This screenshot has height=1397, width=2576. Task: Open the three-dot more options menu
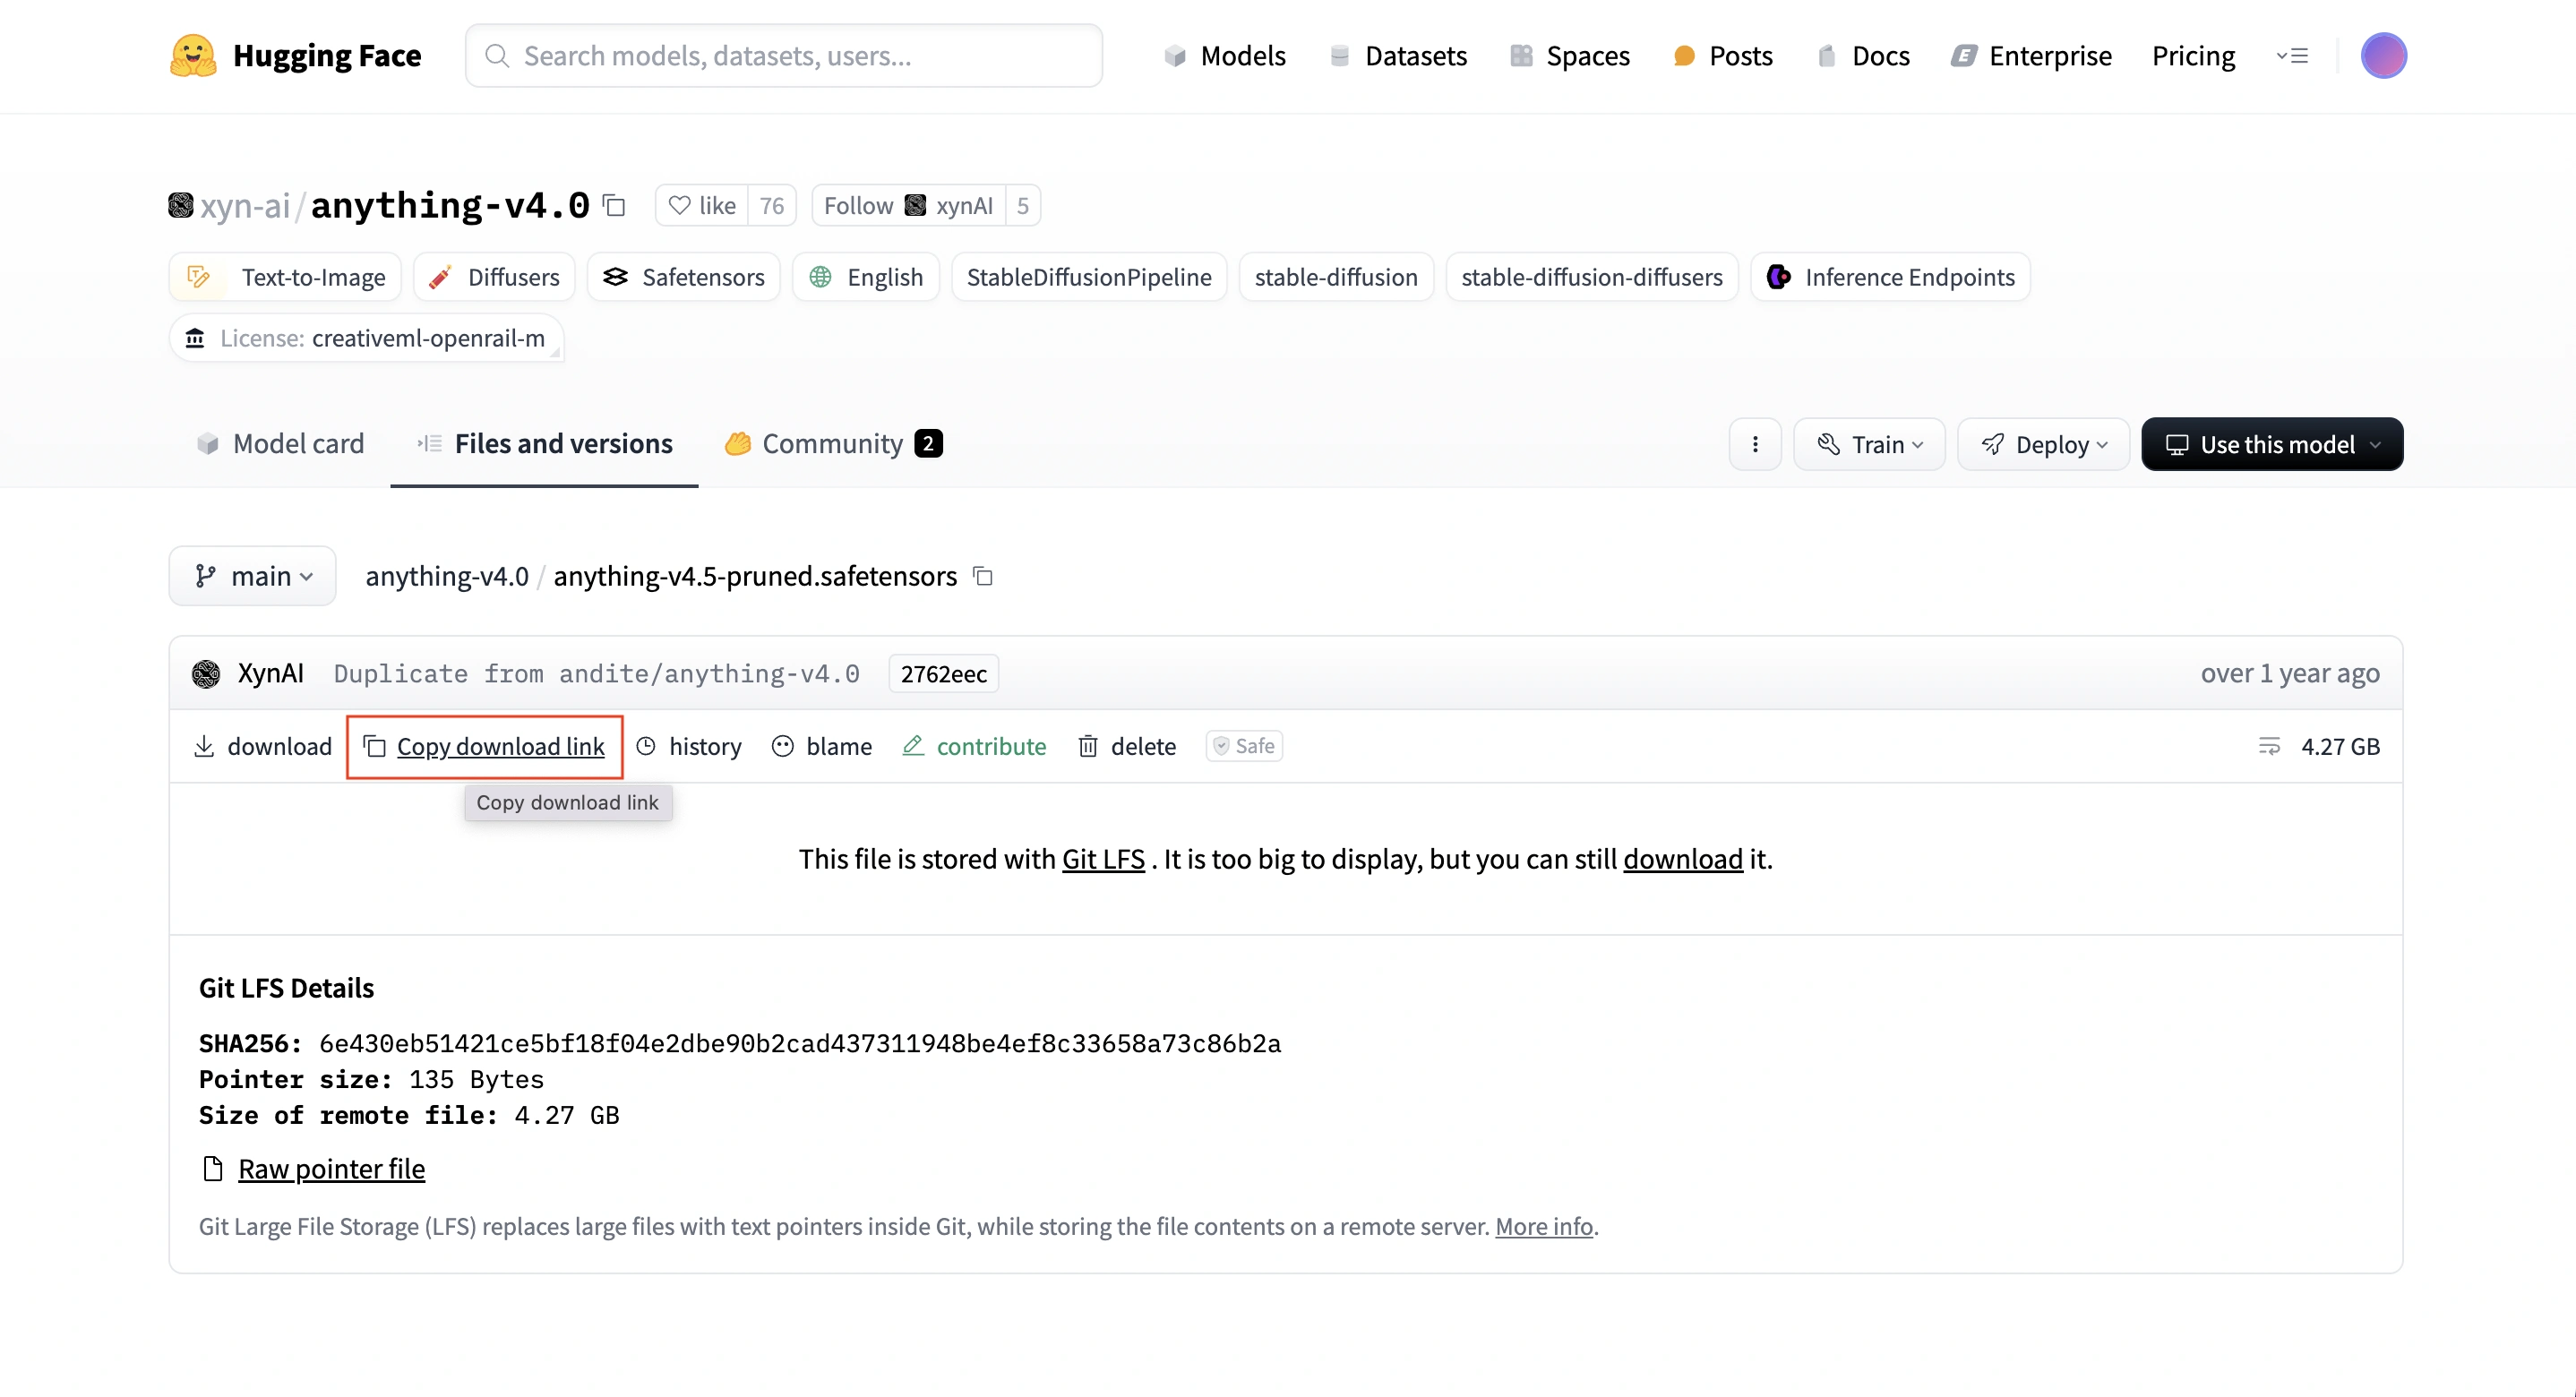(1755, 444)
